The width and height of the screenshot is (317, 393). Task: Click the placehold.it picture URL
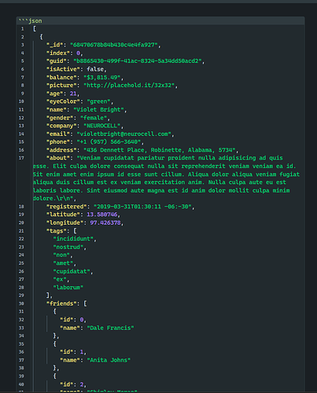click(129, 86)
